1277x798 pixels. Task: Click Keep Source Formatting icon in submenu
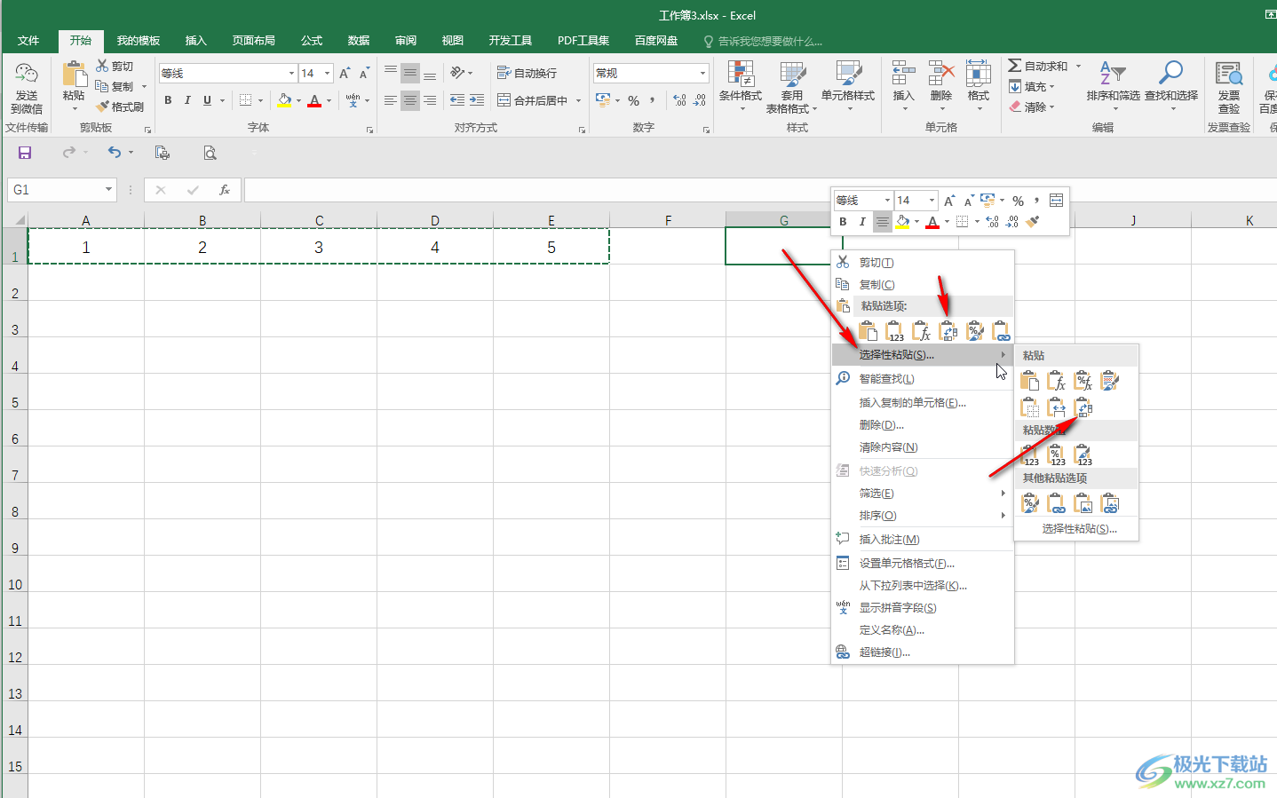1110,381
